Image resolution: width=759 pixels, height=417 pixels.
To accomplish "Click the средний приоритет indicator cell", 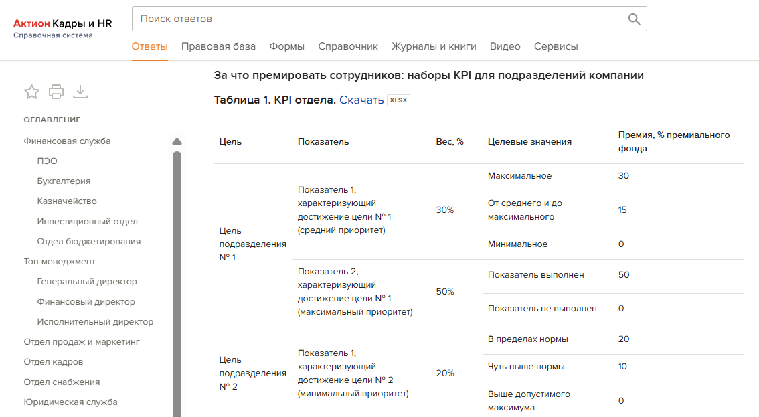I will (344, 210).
